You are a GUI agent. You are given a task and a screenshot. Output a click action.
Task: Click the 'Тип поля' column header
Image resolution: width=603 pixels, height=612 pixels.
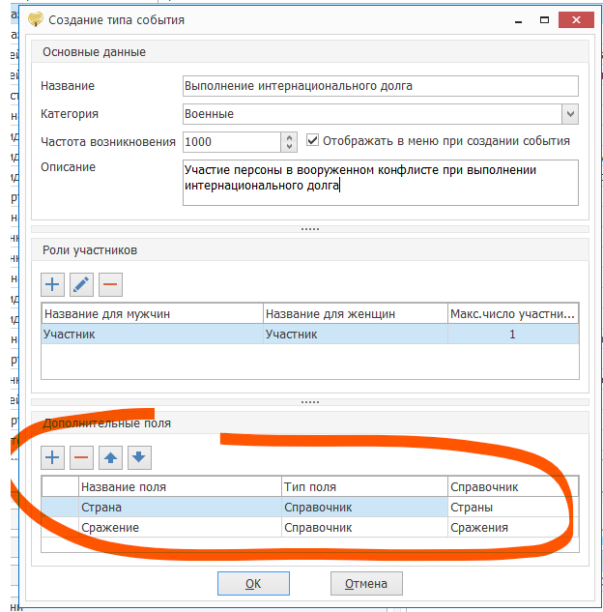pyautogui.click(x=363, y=486)
